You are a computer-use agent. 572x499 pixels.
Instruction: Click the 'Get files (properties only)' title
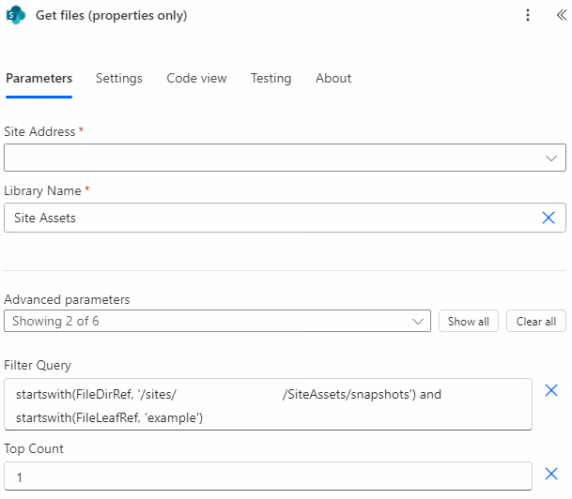[x=111, y=16]
